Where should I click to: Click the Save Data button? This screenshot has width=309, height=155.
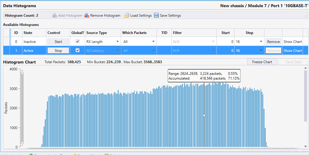point(293,62)
